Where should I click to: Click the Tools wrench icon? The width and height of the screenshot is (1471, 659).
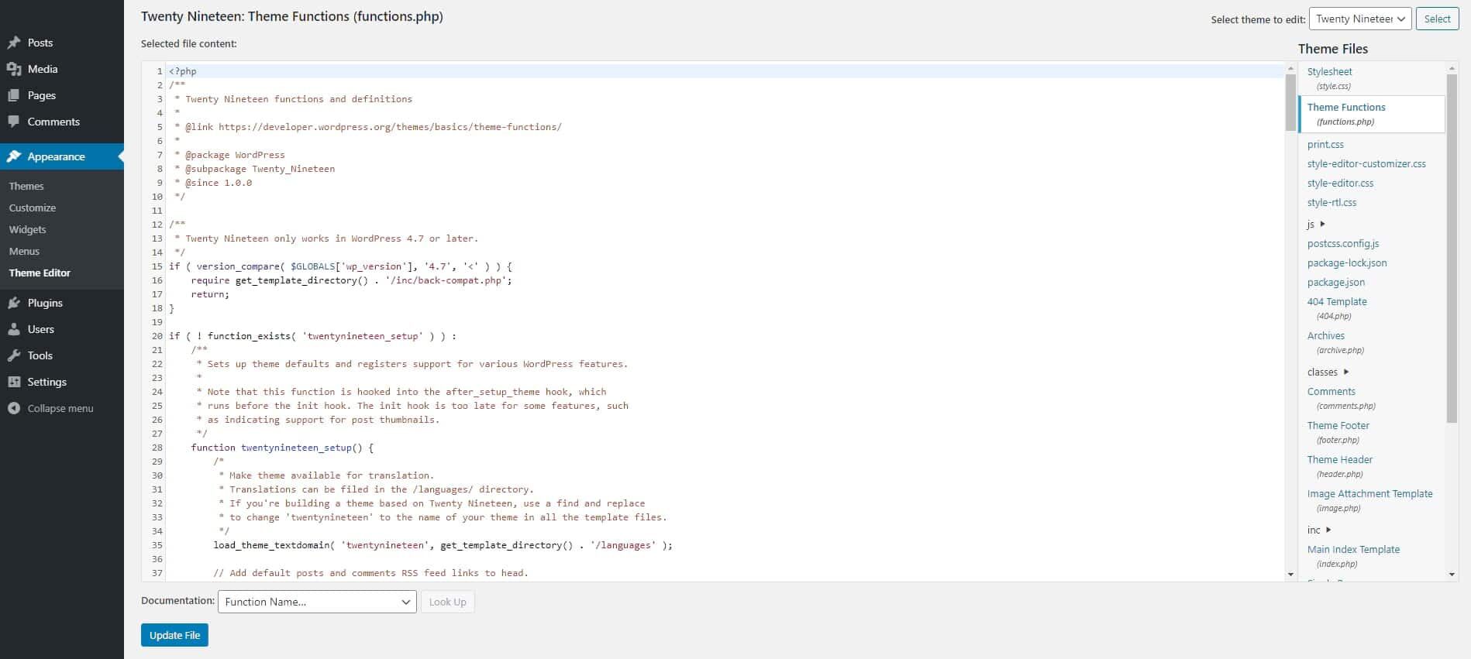[x=14, y=355]
